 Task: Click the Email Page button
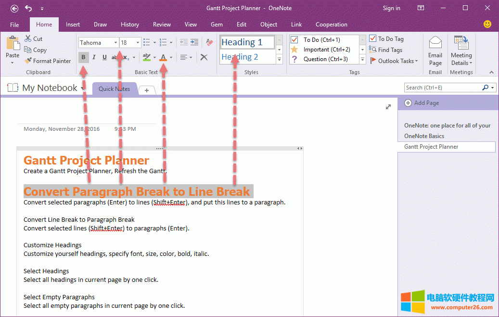pyautogui.click(x=435, y=51)
